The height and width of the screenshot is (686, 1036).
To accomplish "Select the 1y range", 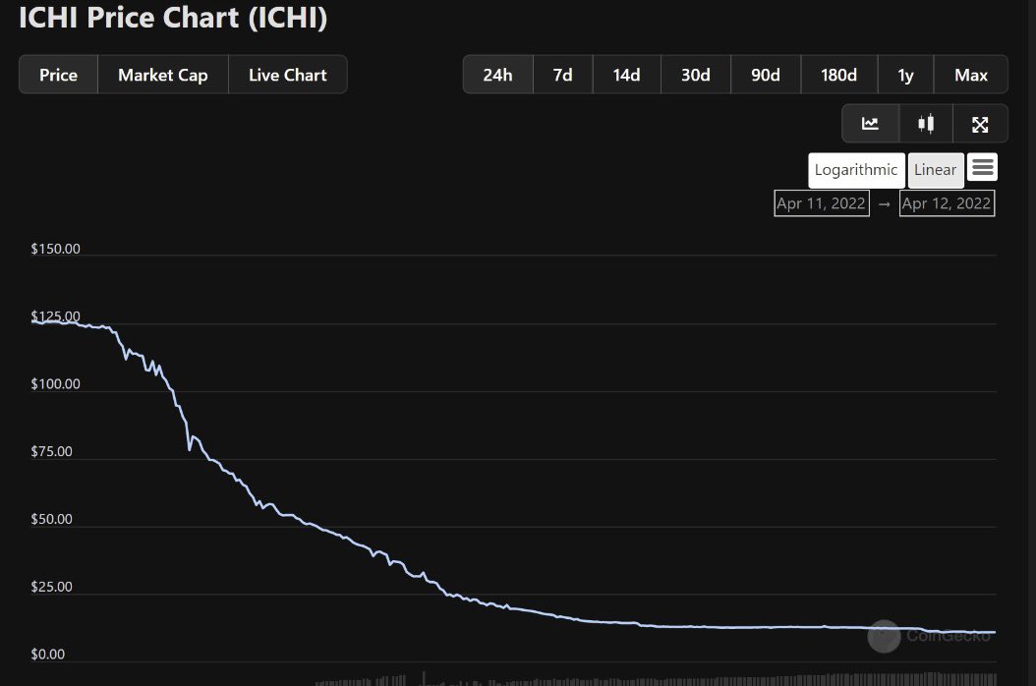I will (x=904, y=74).
